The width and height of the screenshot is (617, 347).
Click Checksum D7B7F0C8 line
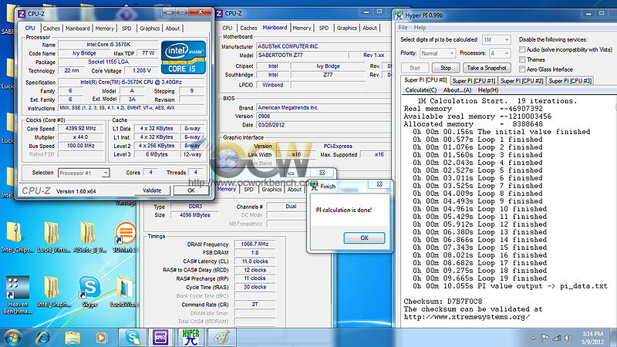(x=443, y=302)
